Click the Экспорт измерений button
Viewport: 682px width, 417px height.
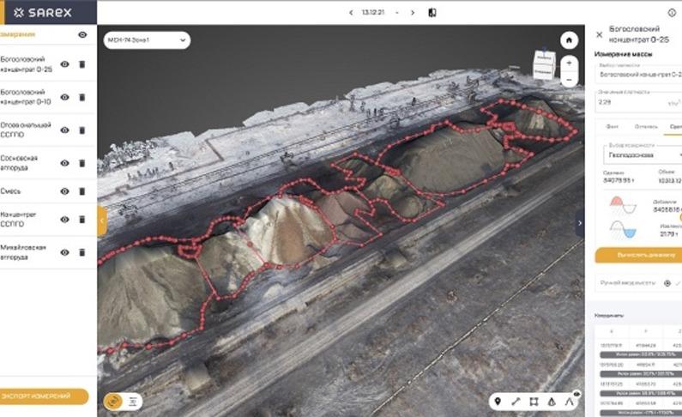tap(44, 396)
